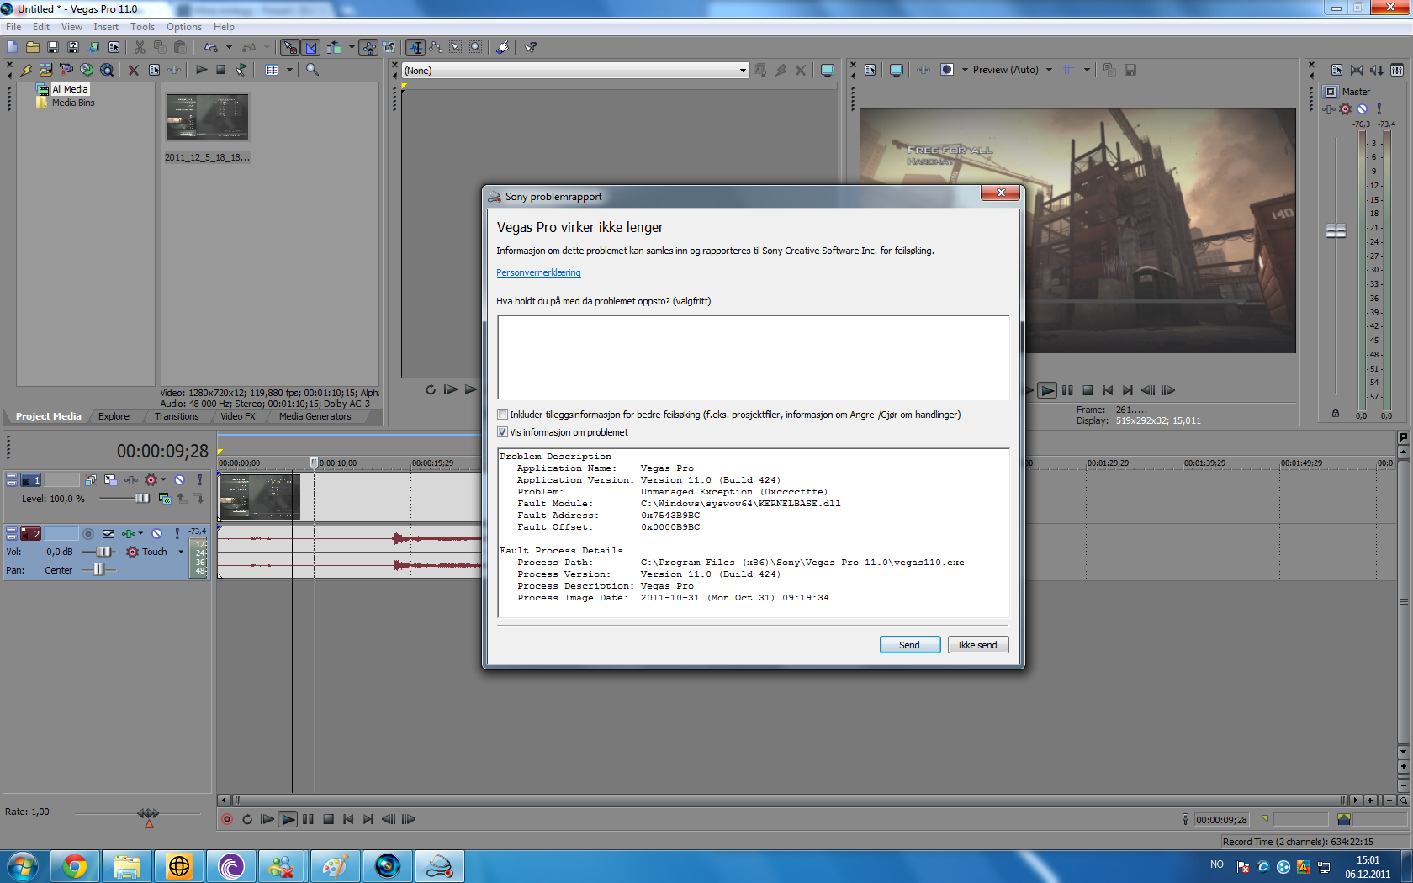Create a new project with toolbar icon
This screenshot has width=1413, height=883.
12,47
